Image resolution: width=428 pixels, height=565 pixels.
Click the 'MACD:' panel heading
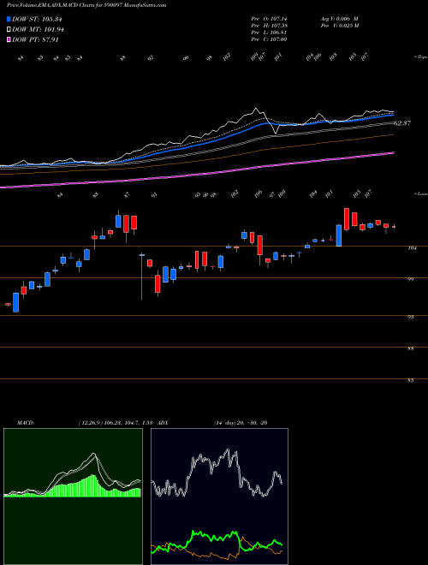(x=26, y=423)
